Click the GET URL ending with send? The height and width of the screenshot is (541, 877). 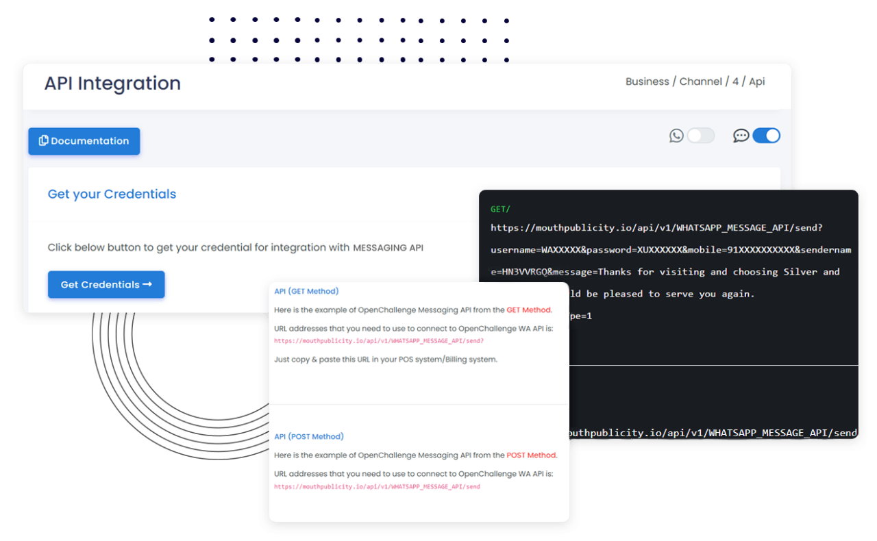click(379, 340)
